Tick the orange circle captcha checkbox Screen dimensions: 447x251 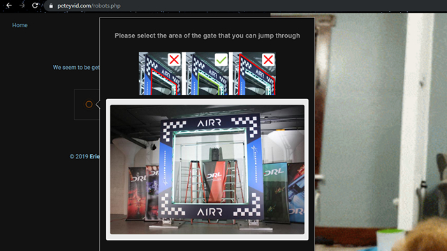pos(89,105)
